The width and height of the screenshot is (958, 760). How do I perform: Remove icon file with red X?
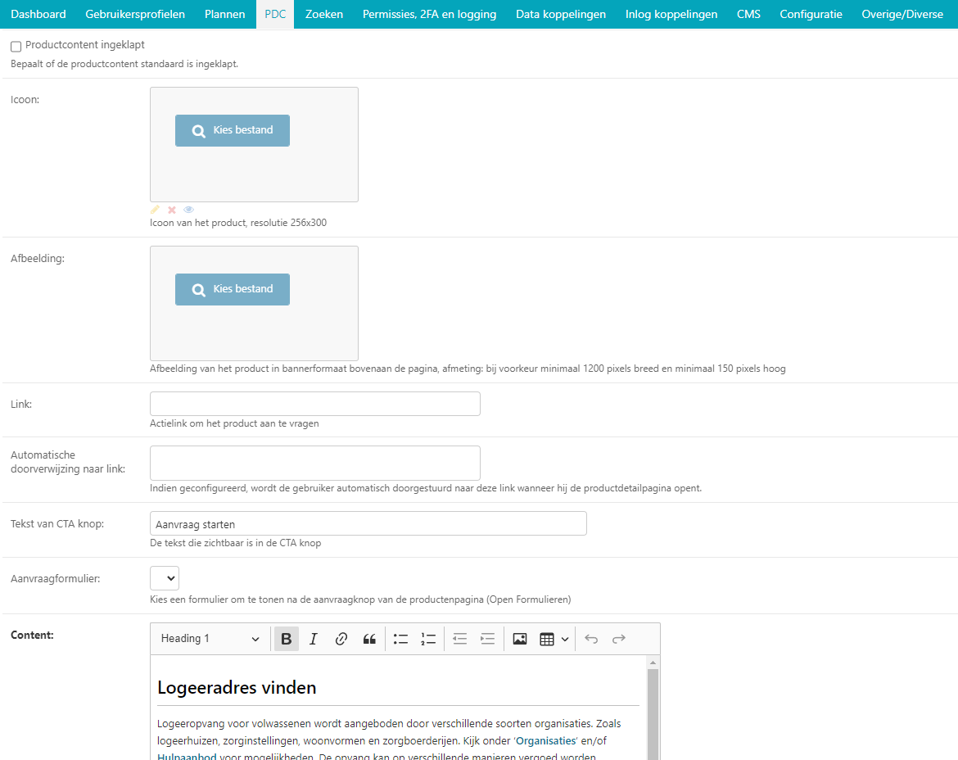click(x=172, y=210)
